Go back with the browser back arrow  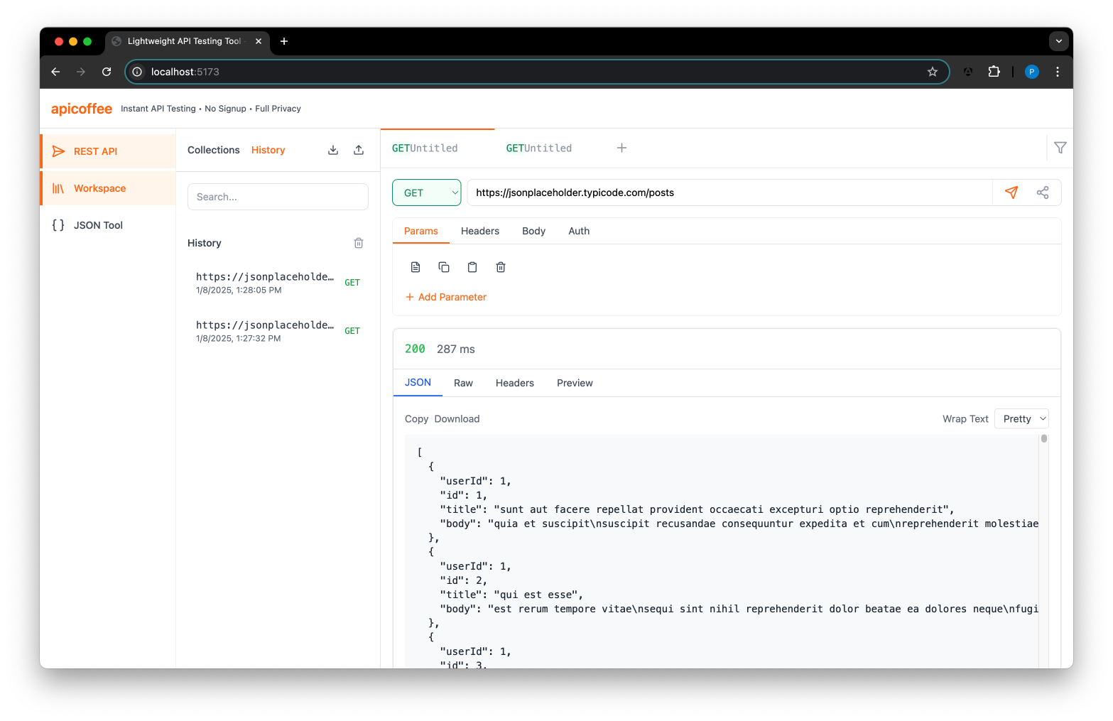55,72
